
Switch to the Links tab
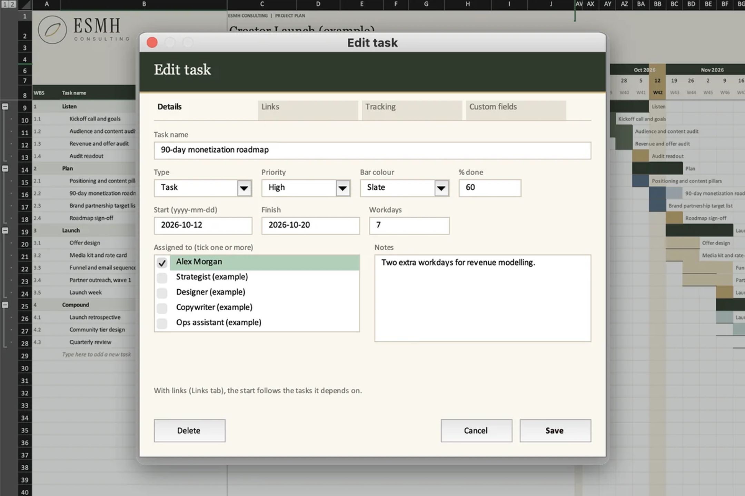coord(308,110)
